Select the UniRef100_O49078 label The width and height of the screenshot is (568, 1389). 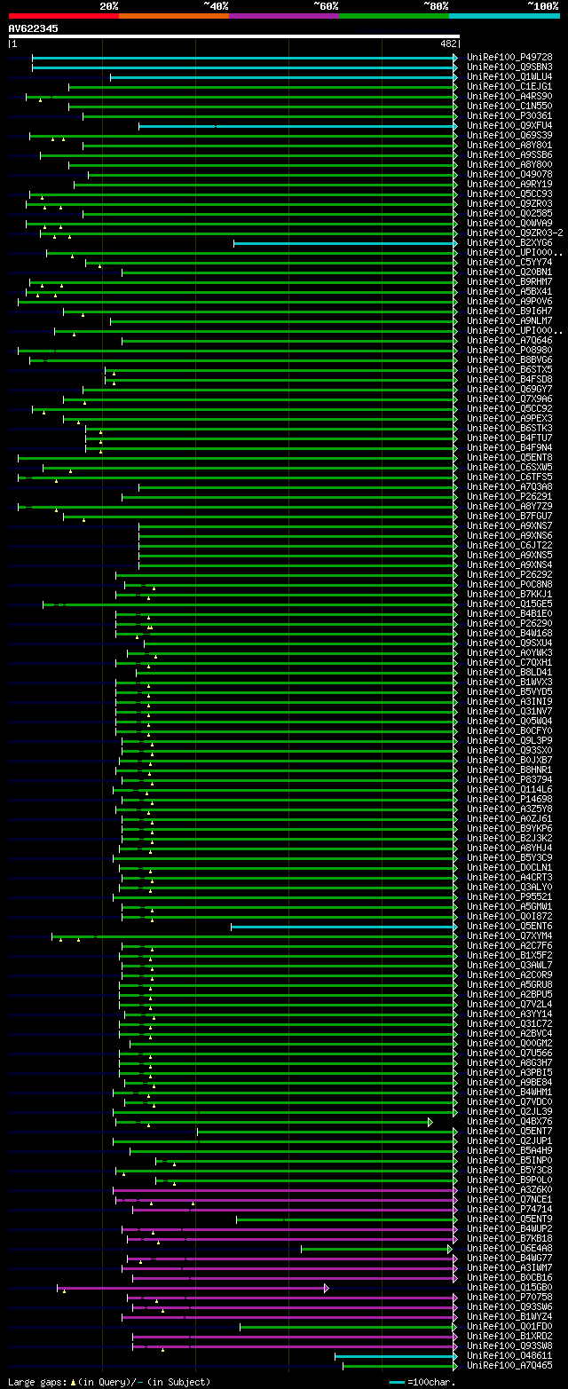click(509, 175)
